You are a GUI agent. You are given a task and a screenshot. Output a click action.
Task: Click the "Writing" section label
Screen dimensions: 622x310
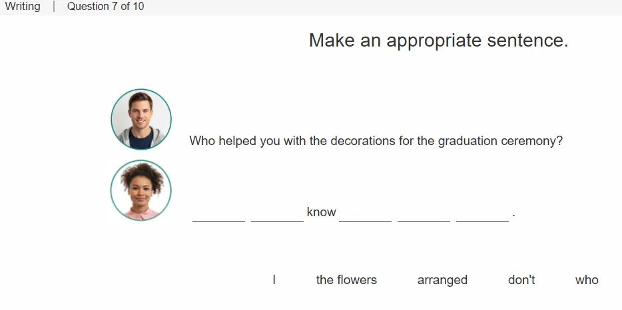tap(23, 7)
